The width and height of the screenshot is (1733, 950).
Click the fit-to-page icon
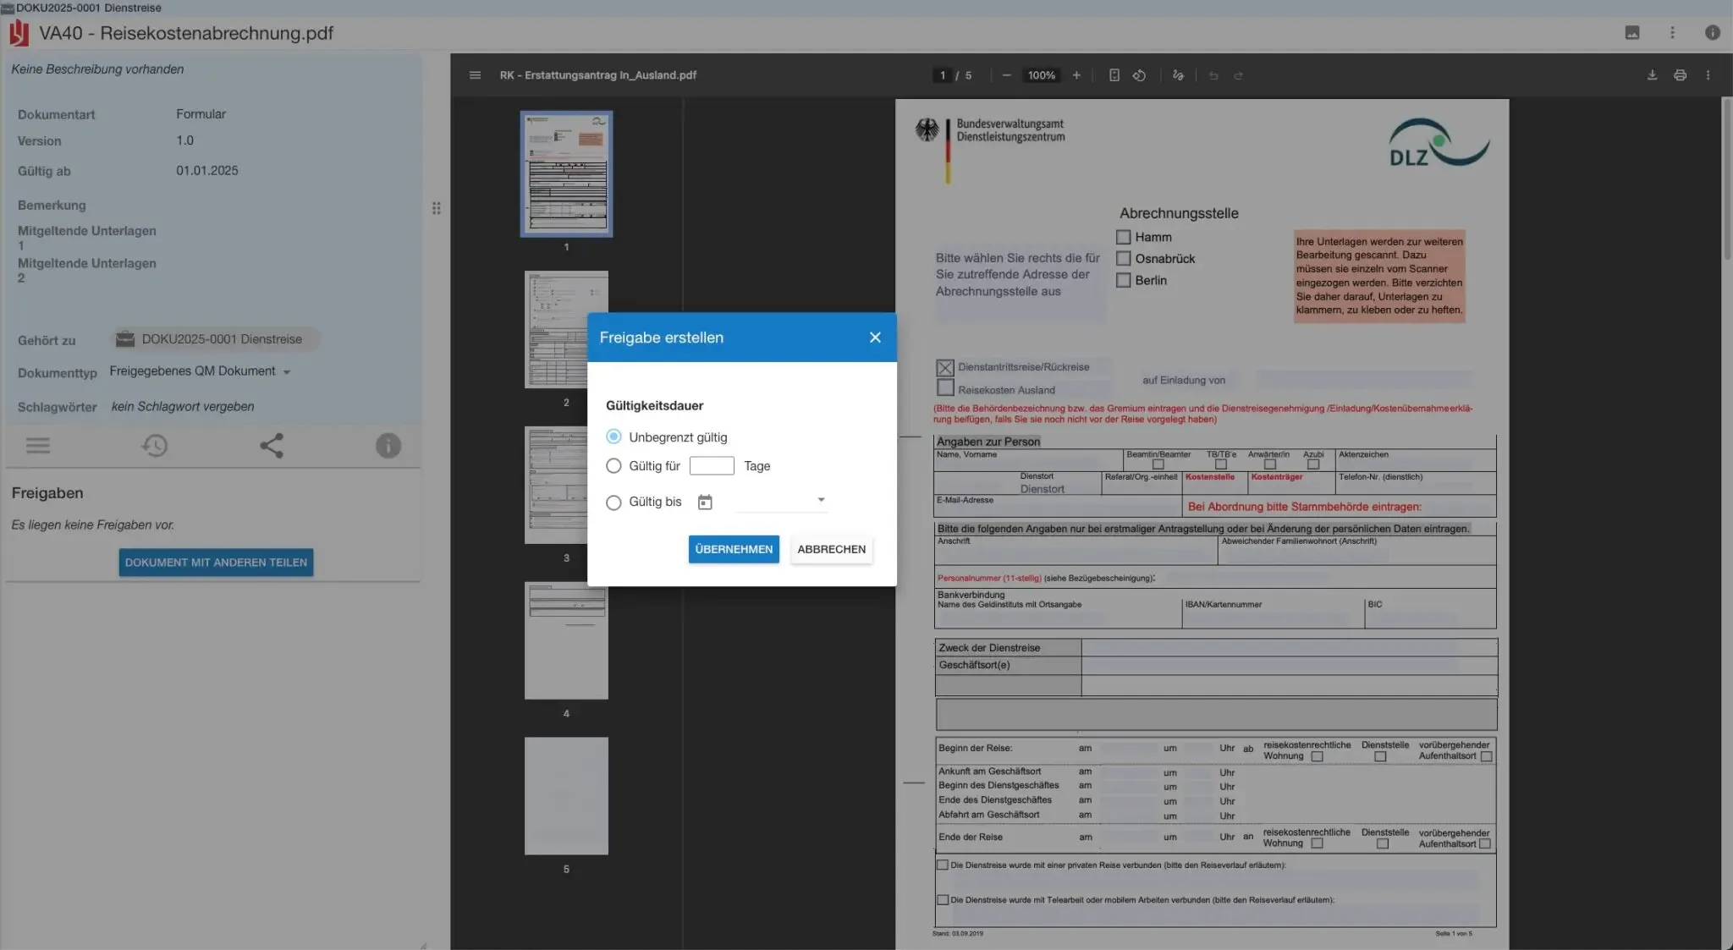(x=1114, y=75)
